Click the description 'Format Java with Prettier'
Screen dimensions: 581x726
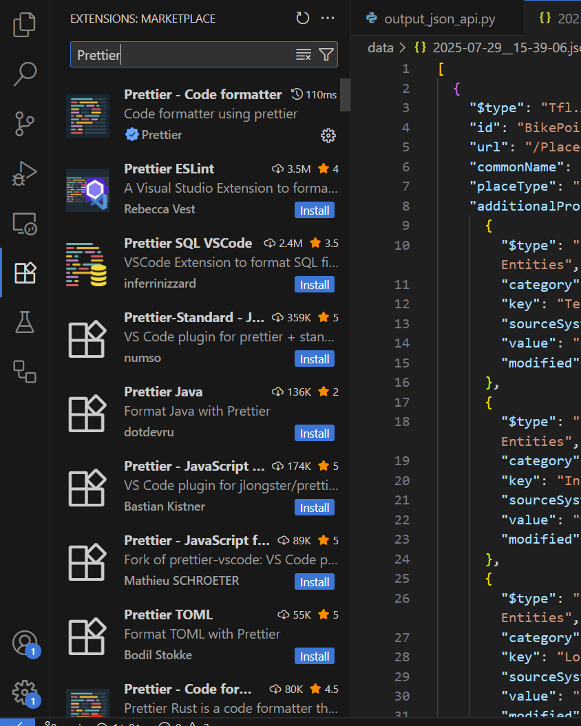197,411
